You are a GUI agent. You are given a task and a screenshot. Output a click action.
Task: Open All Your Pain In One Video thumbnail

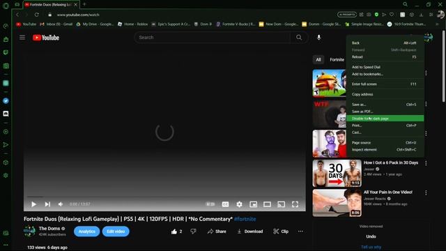(x=337, y=203)
